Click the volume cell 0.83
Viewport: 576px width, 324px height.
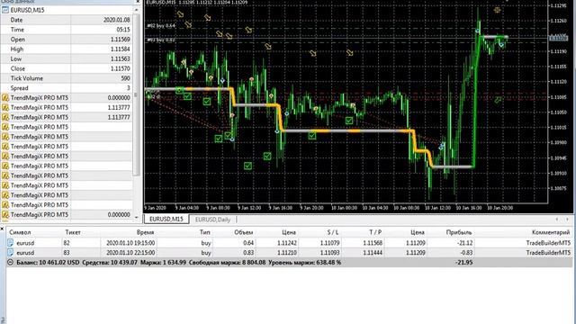pos(248,253)
